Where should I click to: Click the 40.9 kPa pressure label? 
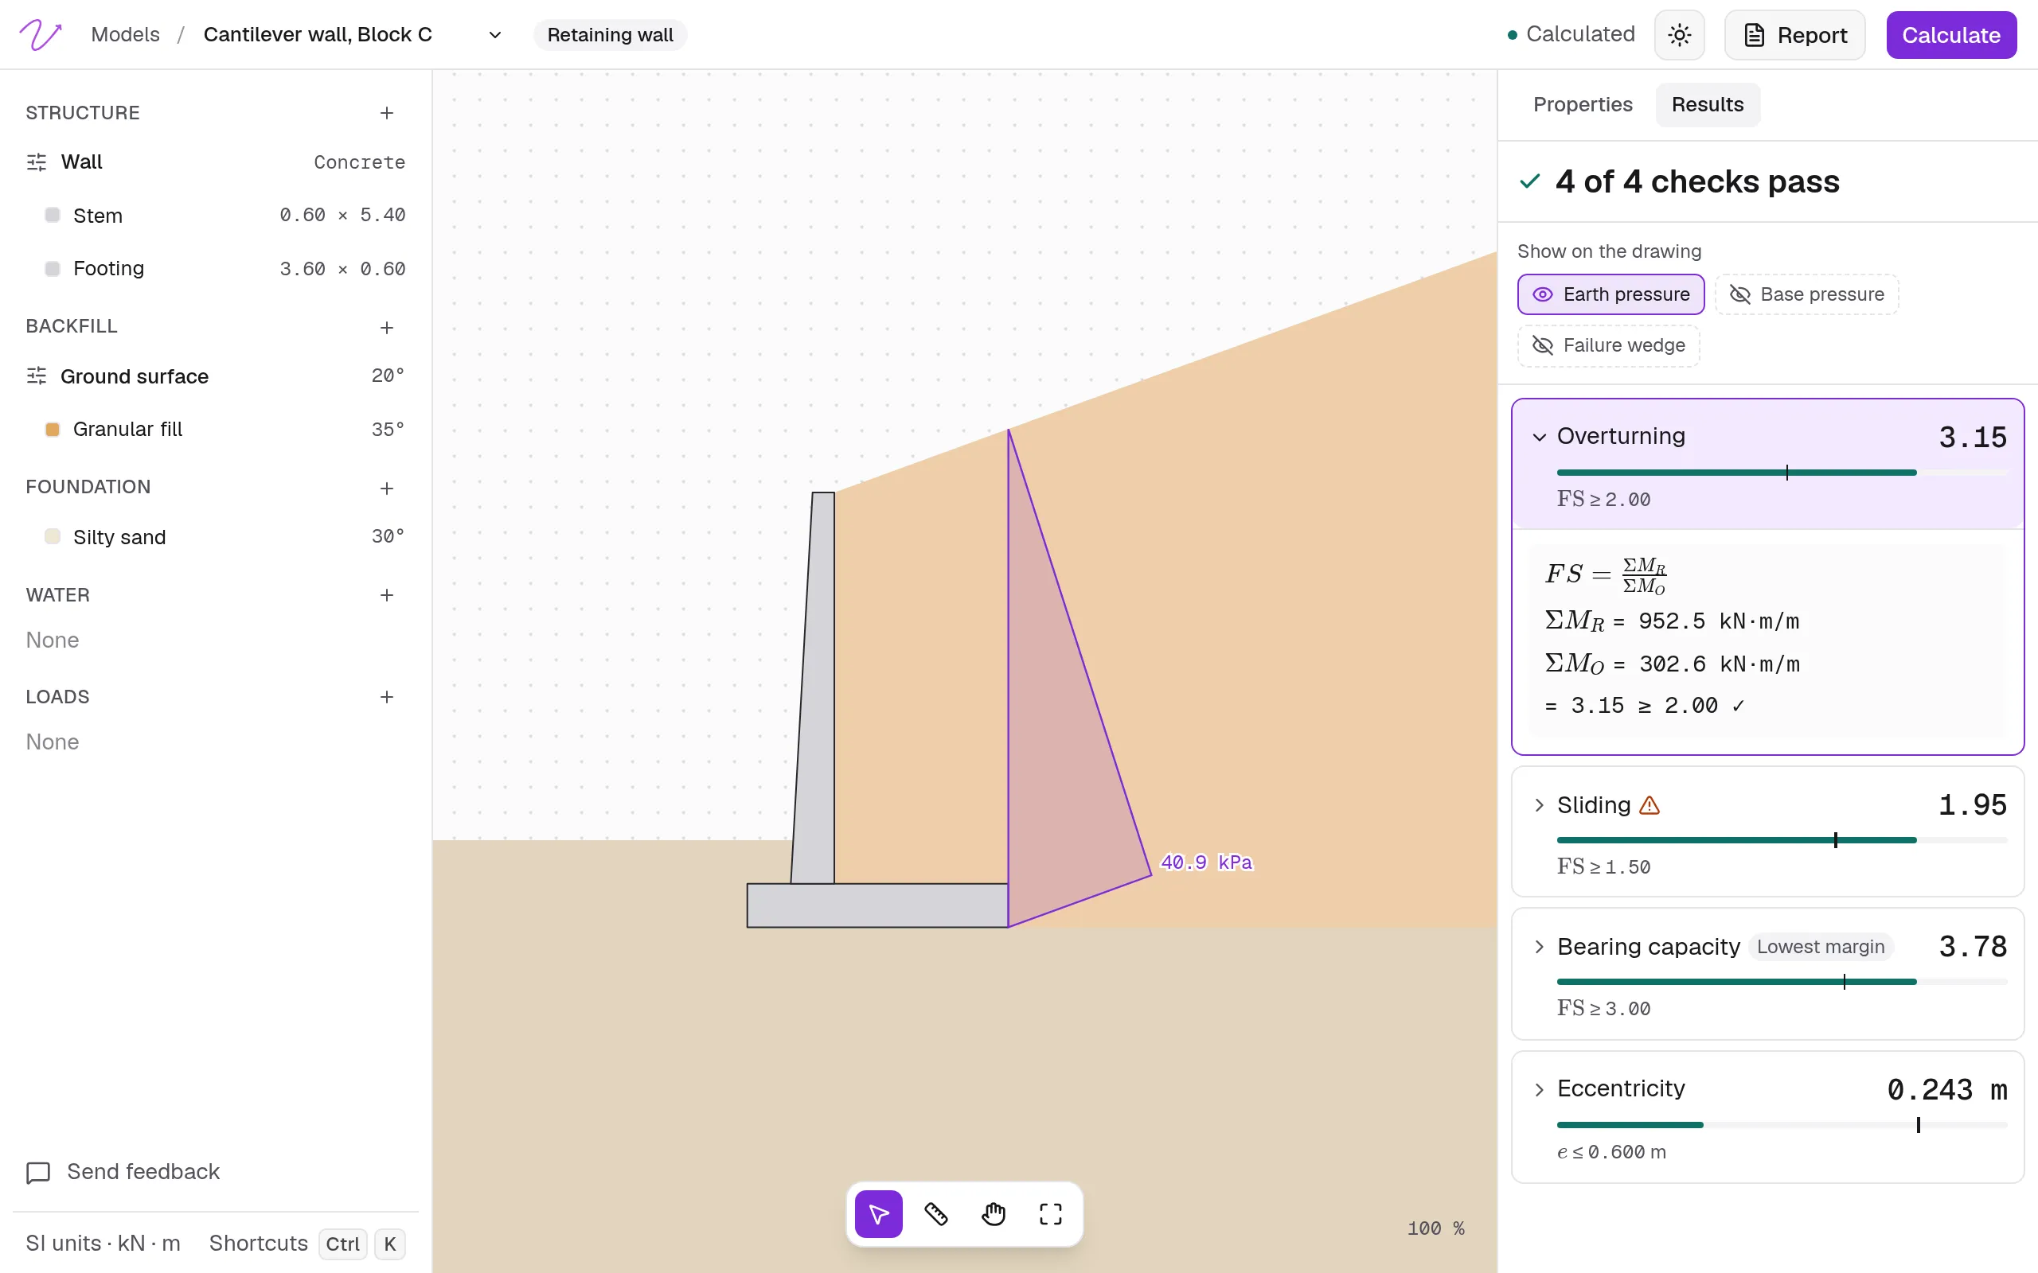pyautogui.click(x=1206, y=862)
